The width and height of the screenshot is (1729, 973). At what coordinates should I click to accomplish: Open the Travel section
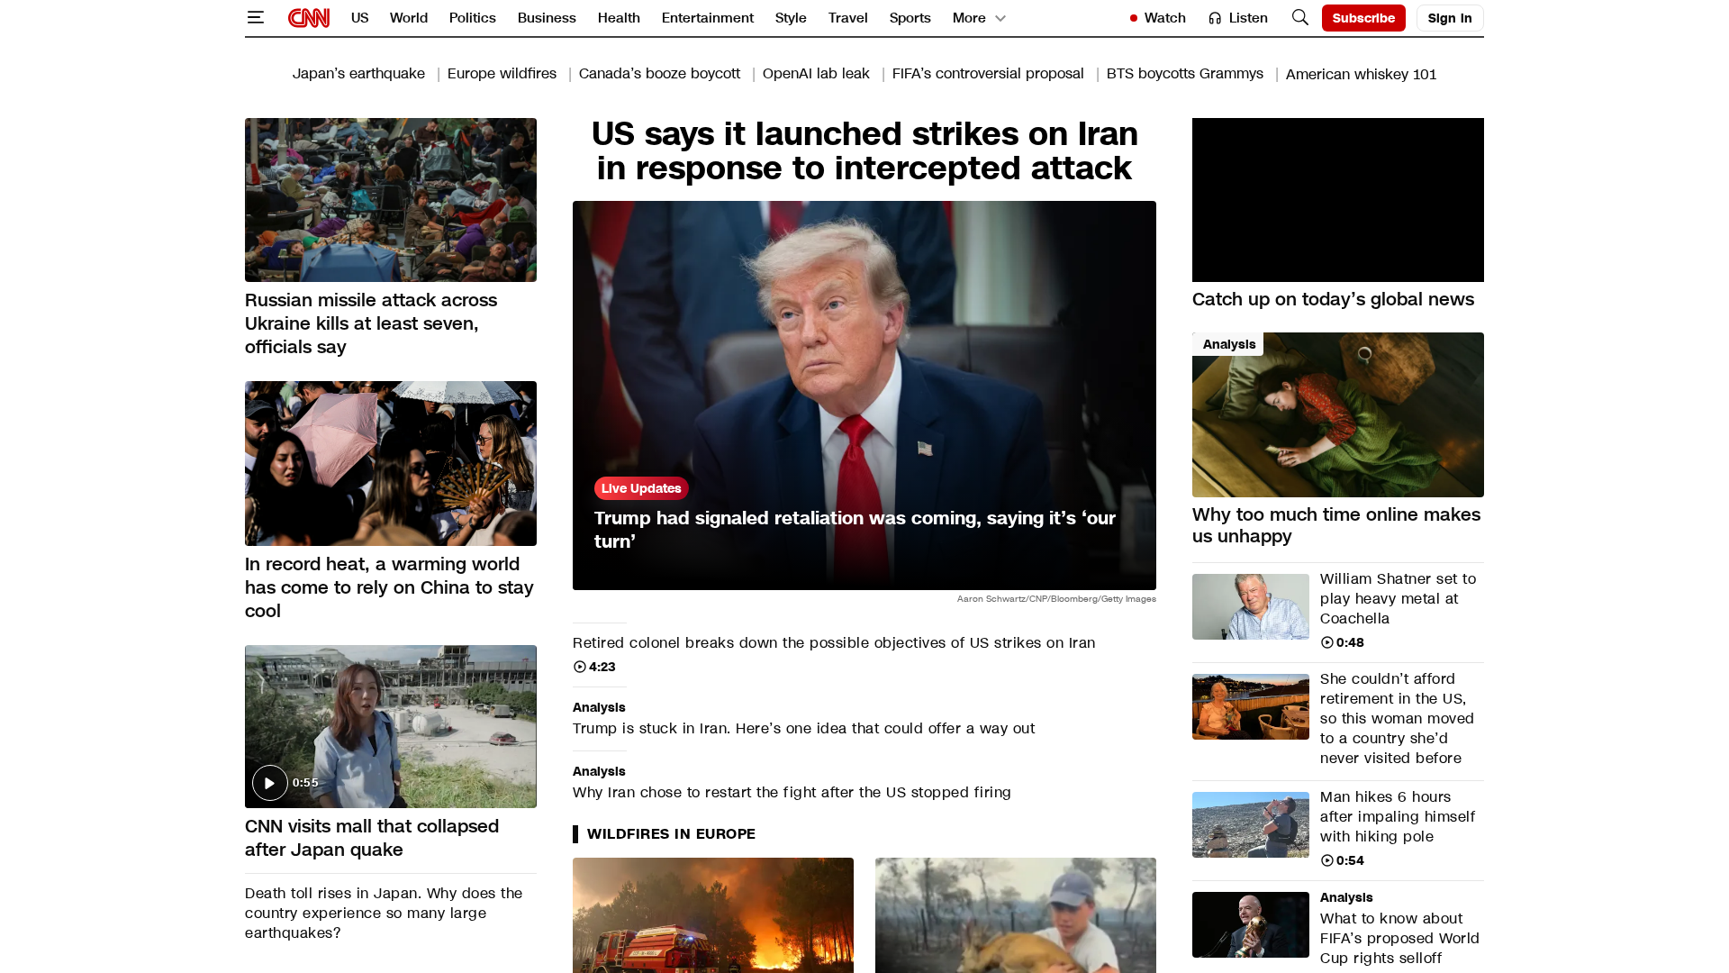[848, 18]
